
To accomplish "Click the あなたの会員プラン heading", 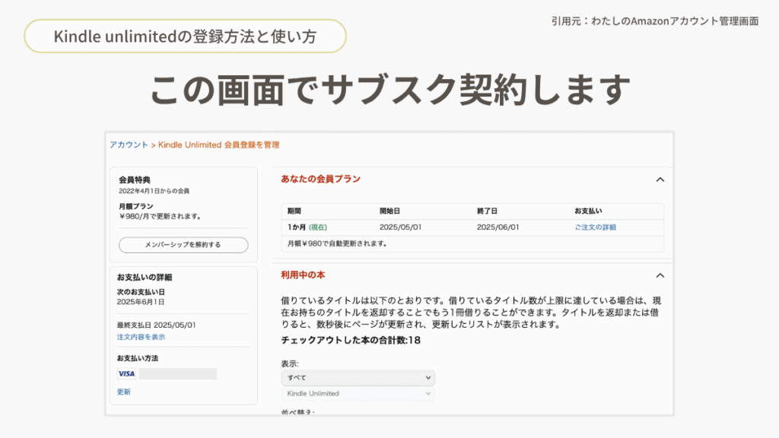I will [320, 179].
